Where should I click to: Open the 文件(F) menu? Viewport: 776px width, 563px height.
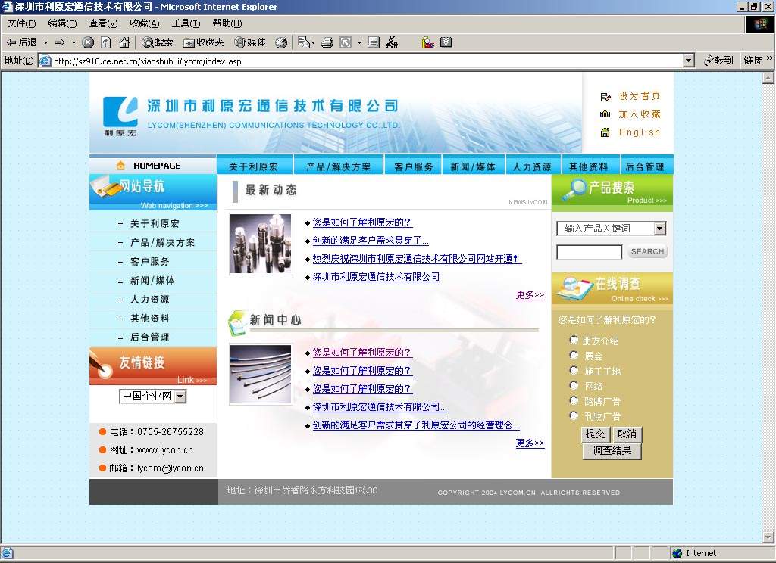(21, 23)
